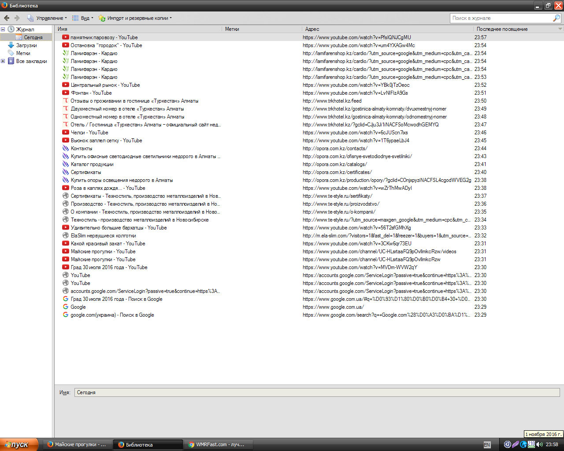Click address opora.com.kz/certificates/

[x=337, y=172]
